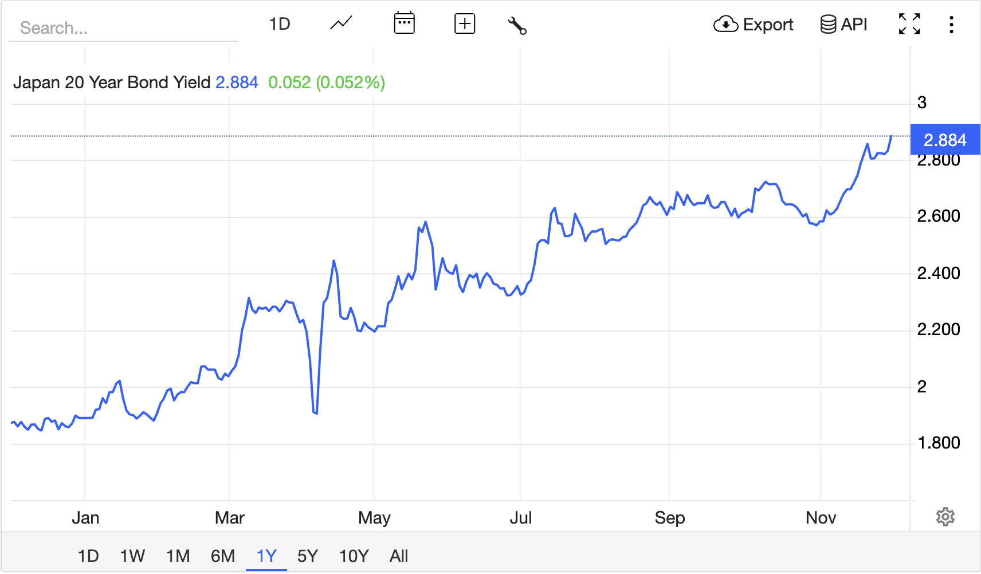Click the Export cloud download icon
The image size is (981, 574).
pyautogui.click(x=725, y=25)
